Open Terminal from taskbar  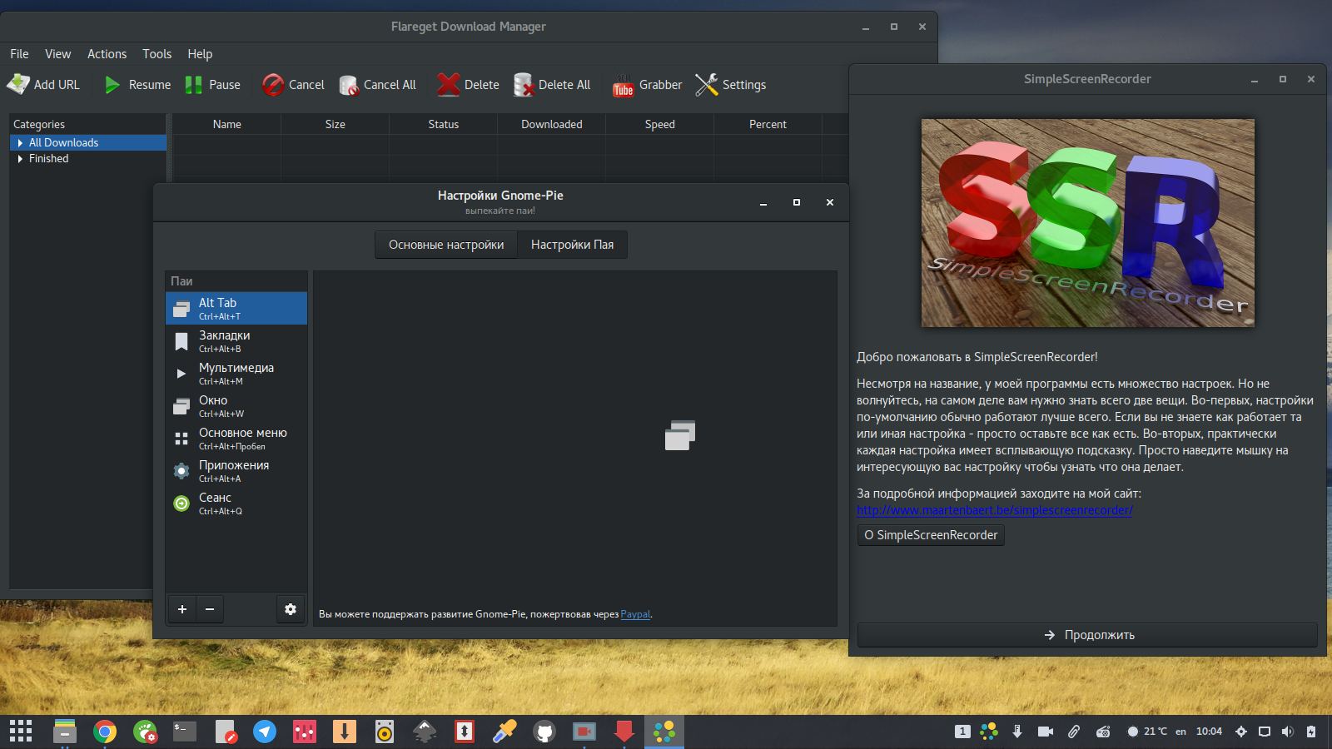point(185,732)
